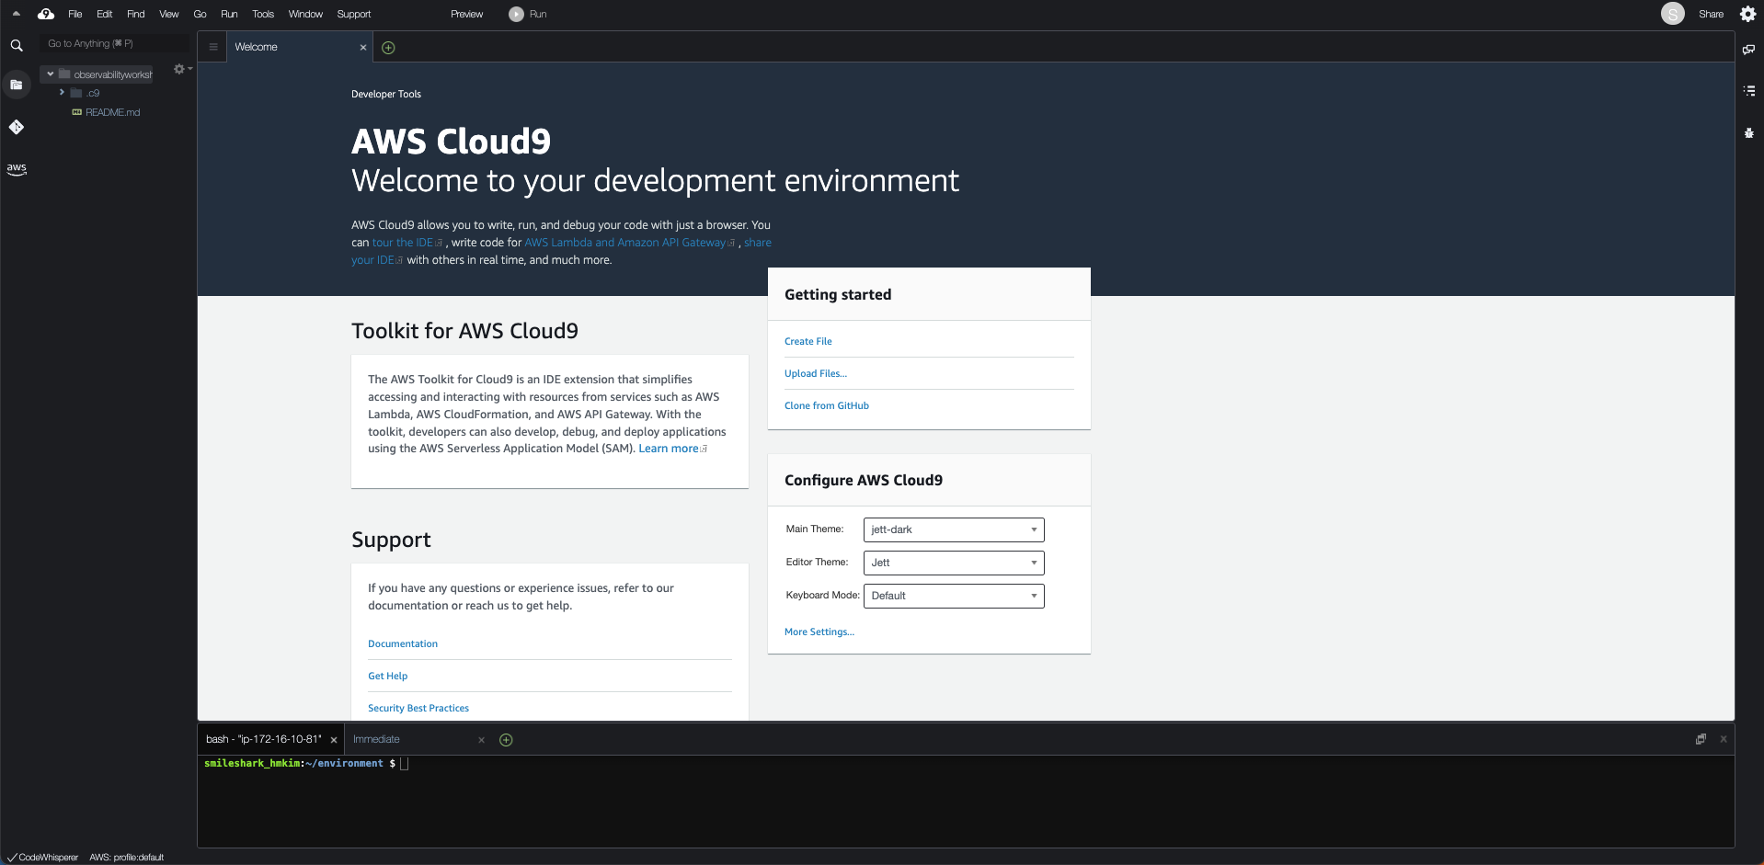1764x865 pixels.
Task: Open the Collaborate panel icon on right sidebar
Action: (x=1748, y=50)
